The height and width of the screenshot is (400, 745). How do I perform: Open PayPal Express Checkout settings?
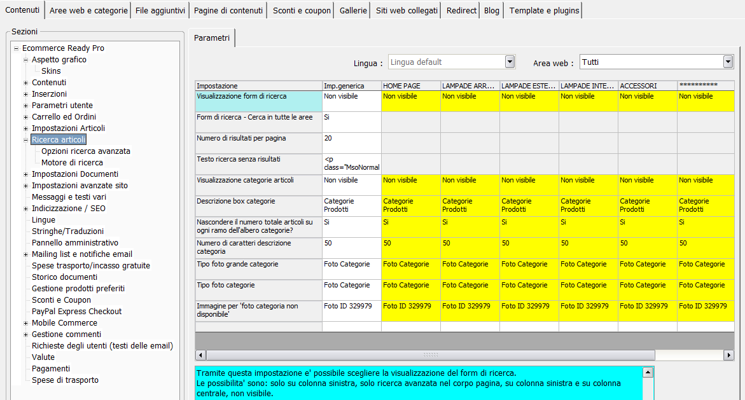76,312
